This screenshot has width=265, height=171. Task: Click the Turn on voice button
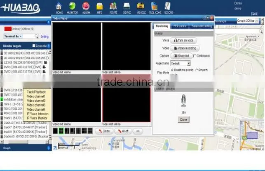click(x=183, y=41)
